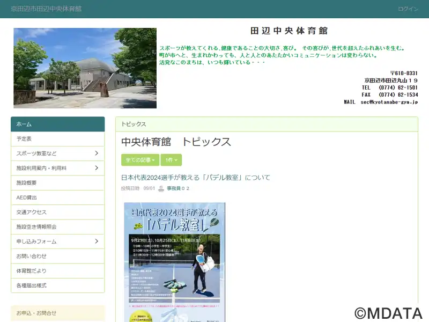Image resolution: width=429 pixels, height=322 pixels.
Task: Select ホーム in the sidebar menu
Action: 57,124
